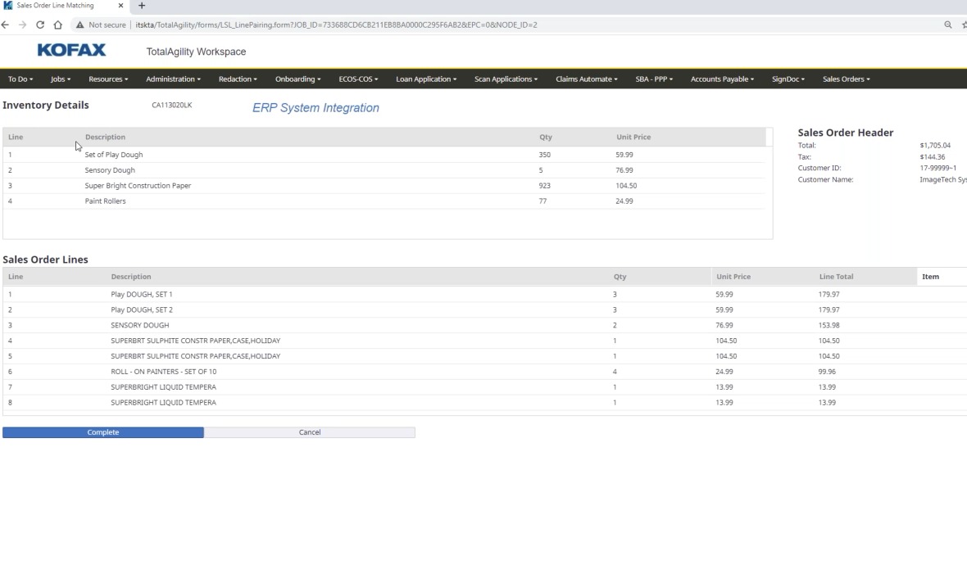Select the ROLL - ON PAINTERS order line
The width and height of the screenshot is (967, 578).
tap(164, 372)
